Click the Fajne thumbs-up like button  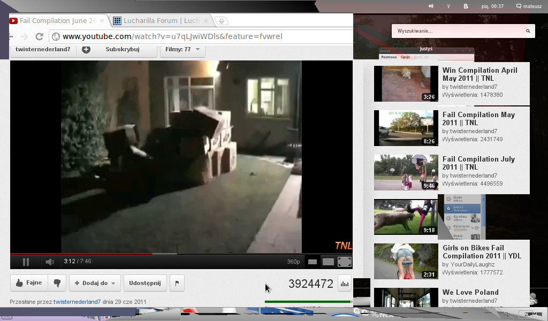click(29, 283)
